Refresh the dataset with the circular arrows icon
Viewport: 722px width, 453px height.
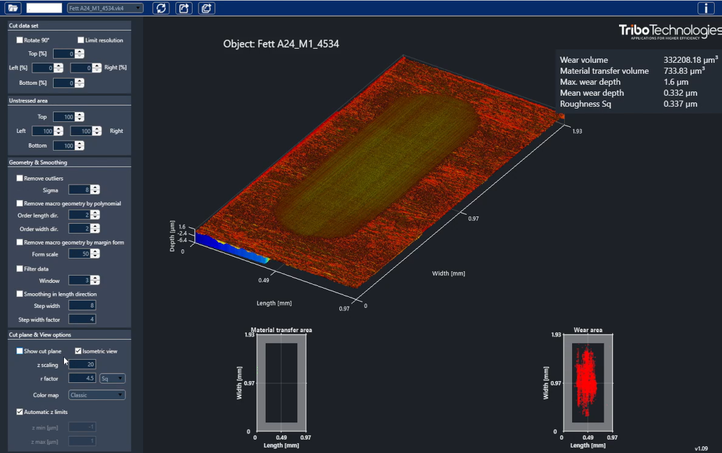[x=161, y=8]
